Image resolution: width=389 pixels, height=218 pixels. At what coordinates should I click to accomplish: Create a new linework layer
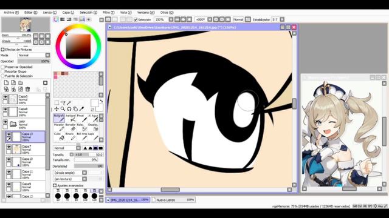13,83
